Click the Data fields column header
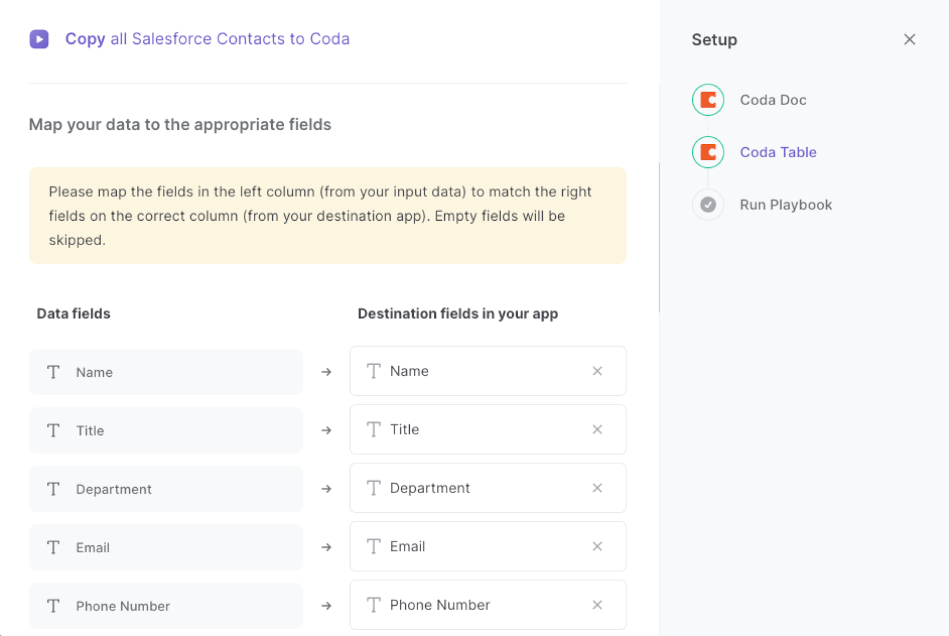949x636 pixels. click(x=74, y=313)
